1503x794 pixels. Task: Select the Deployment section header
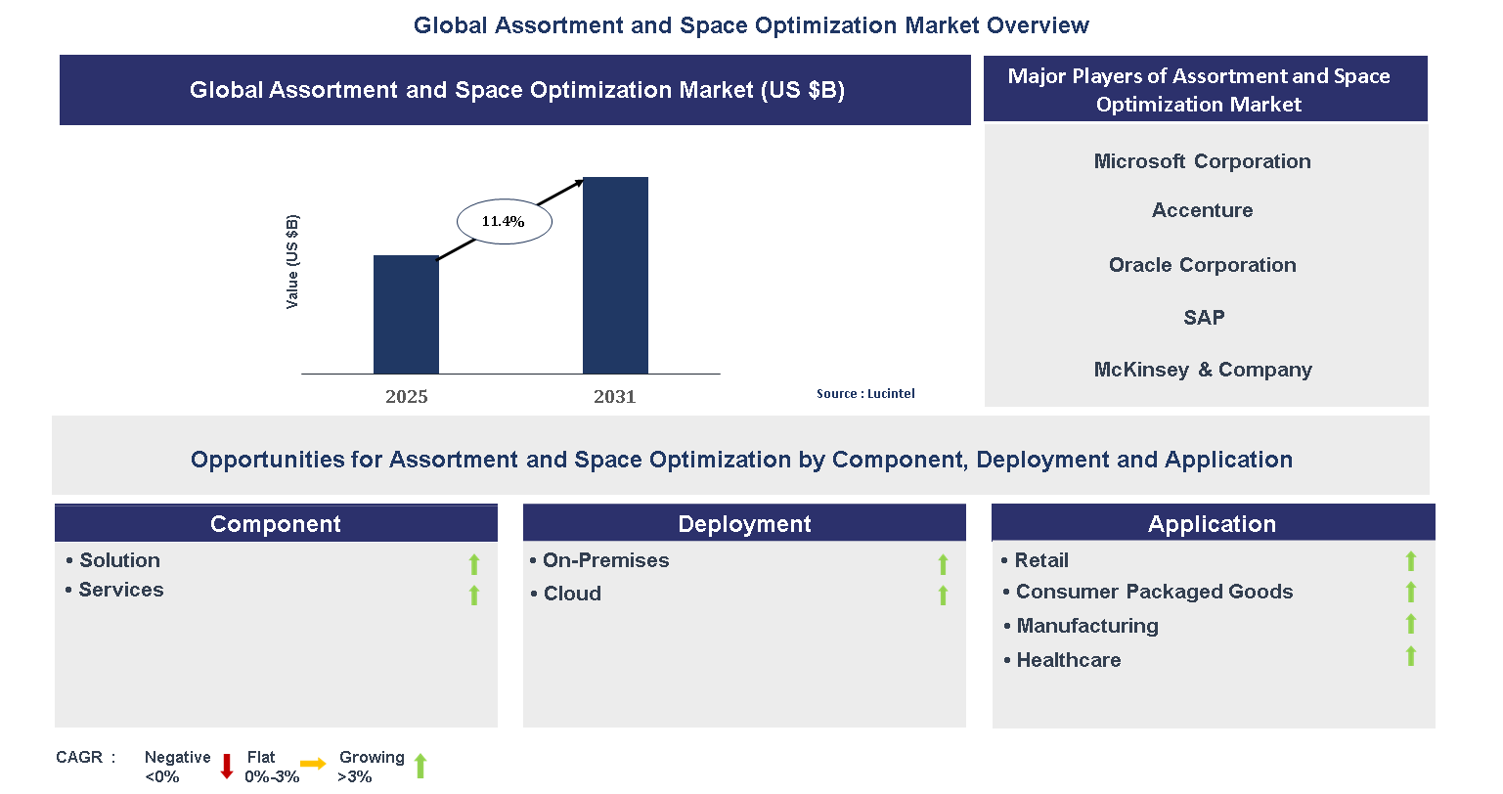pyautogui.click(x=744, y=524)
